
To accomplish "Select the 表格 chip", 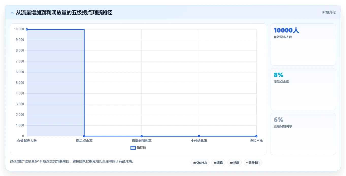I will pos(218,163).
